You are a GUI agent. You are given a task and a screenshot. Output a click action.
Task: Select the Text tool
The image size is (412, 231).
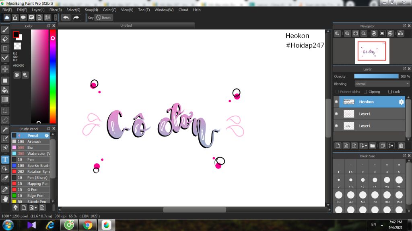5,159
